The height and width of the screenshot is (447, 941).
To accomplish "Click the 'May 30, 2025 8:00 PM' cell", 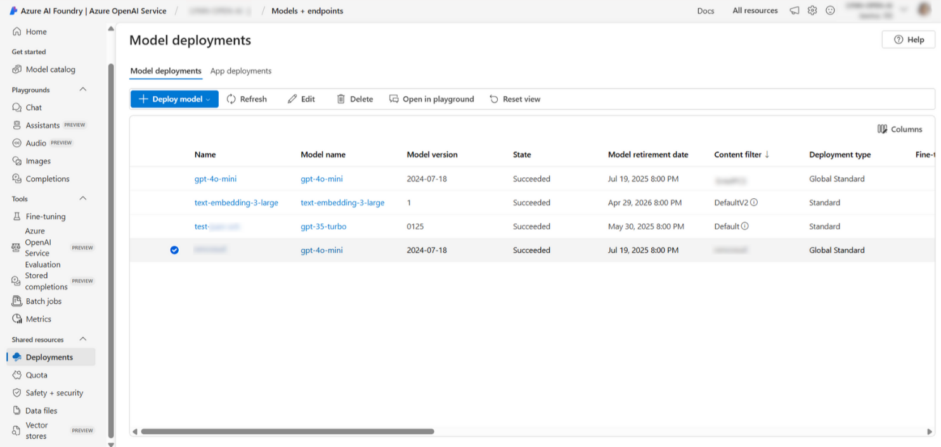I will [x=646, y=226].
